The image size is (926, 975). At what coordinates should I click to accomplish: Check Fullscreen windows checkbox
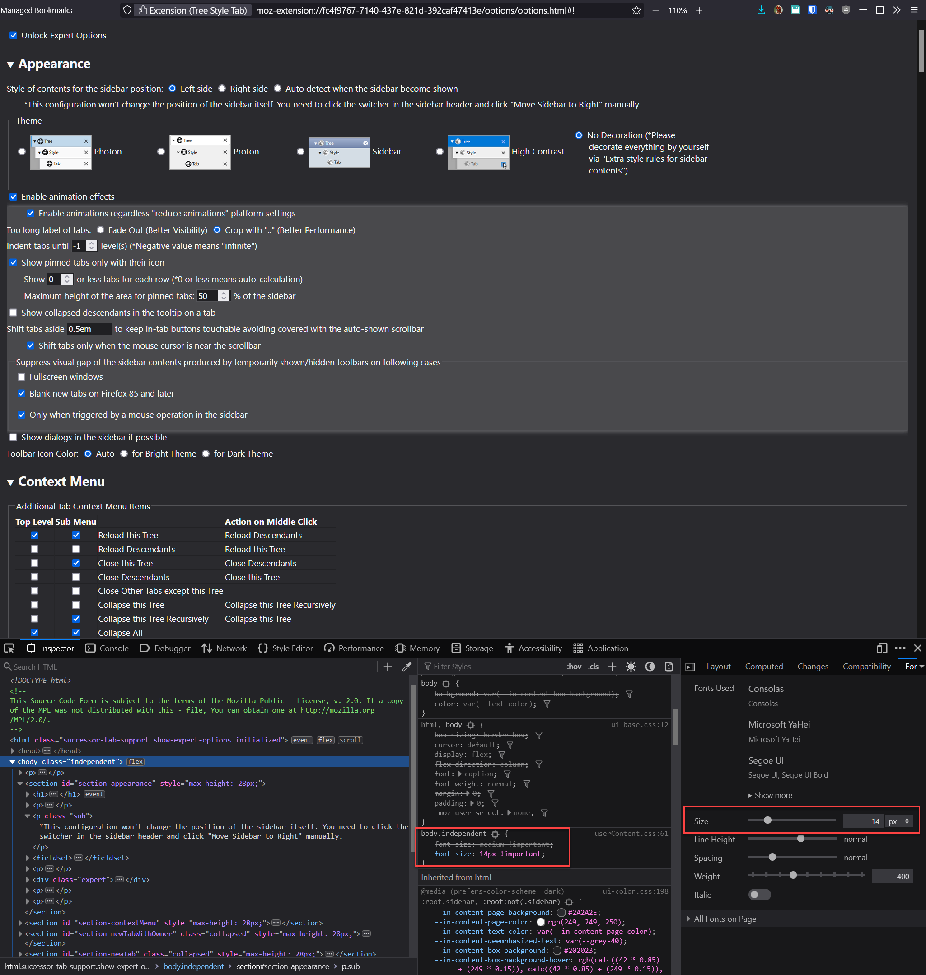[x=21, y=377]
